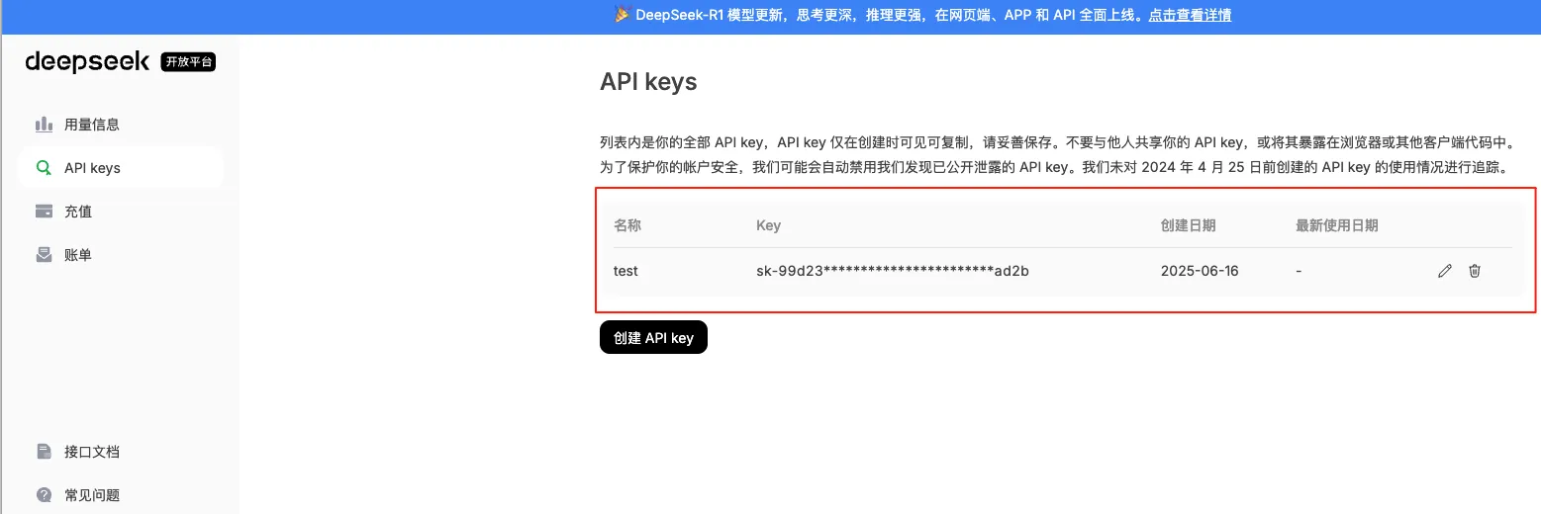Click the 最新使用日期 column header

click(x=1336, y=225)
